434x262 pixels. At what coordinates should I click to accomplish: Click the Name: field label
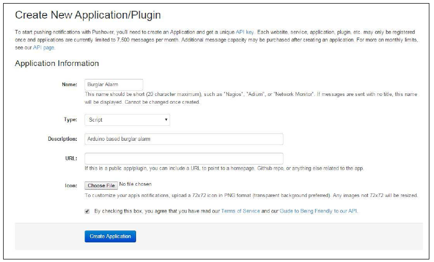[70, 85]
